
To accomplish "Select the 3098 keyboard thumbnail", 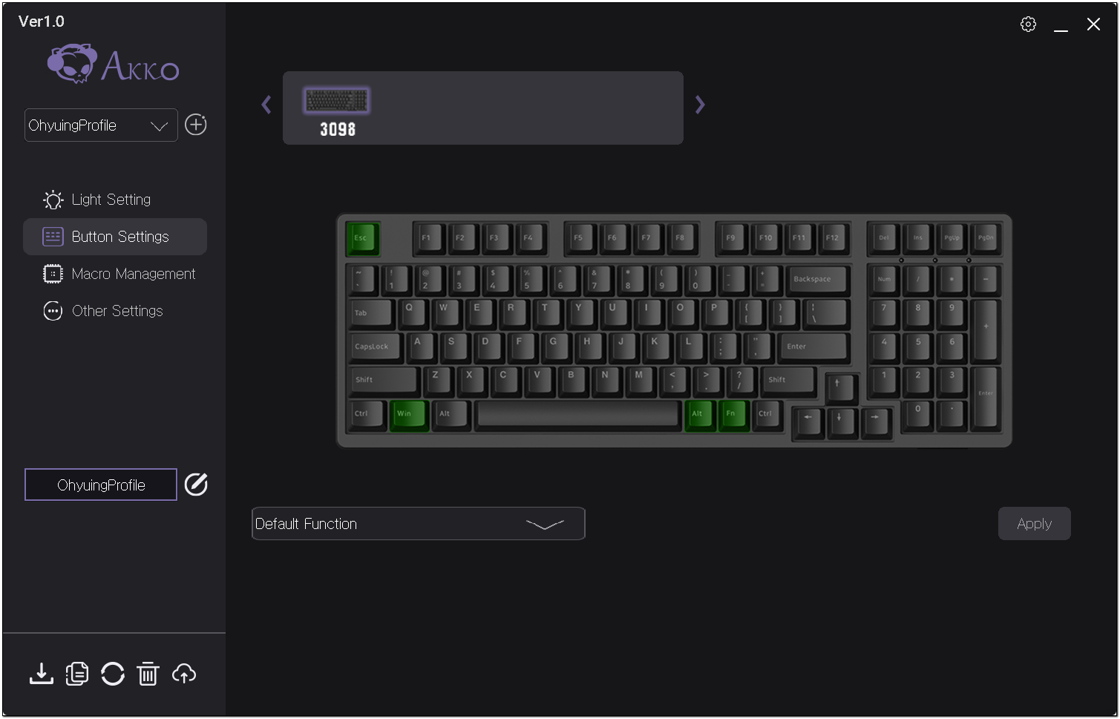I will (337, 110).
